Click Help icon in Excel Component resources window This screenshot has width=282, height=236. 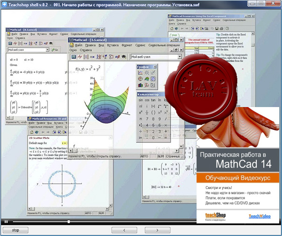click(x=227, y=28)
